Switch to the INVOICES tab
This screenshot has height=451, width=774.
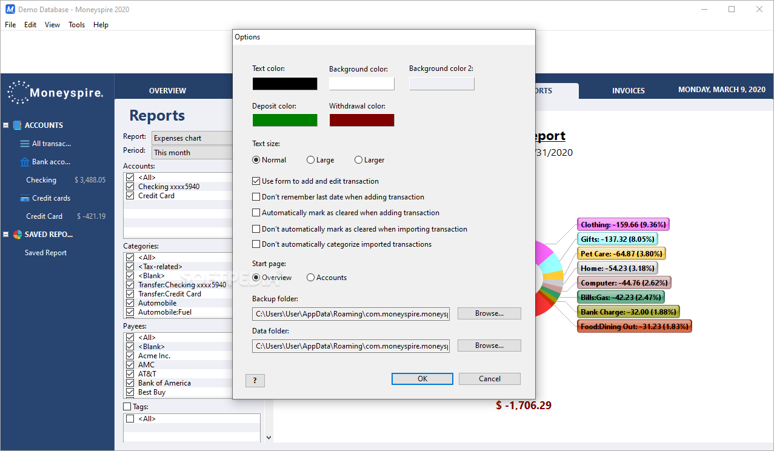point(629,91)
